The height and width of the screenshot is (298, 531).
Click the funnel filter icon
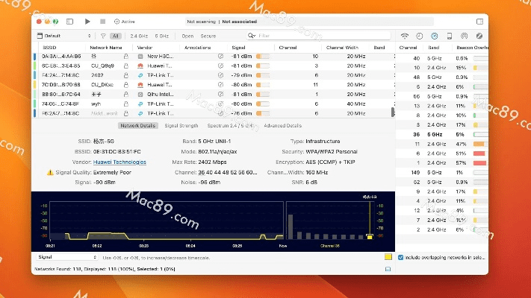coord(103,36)
